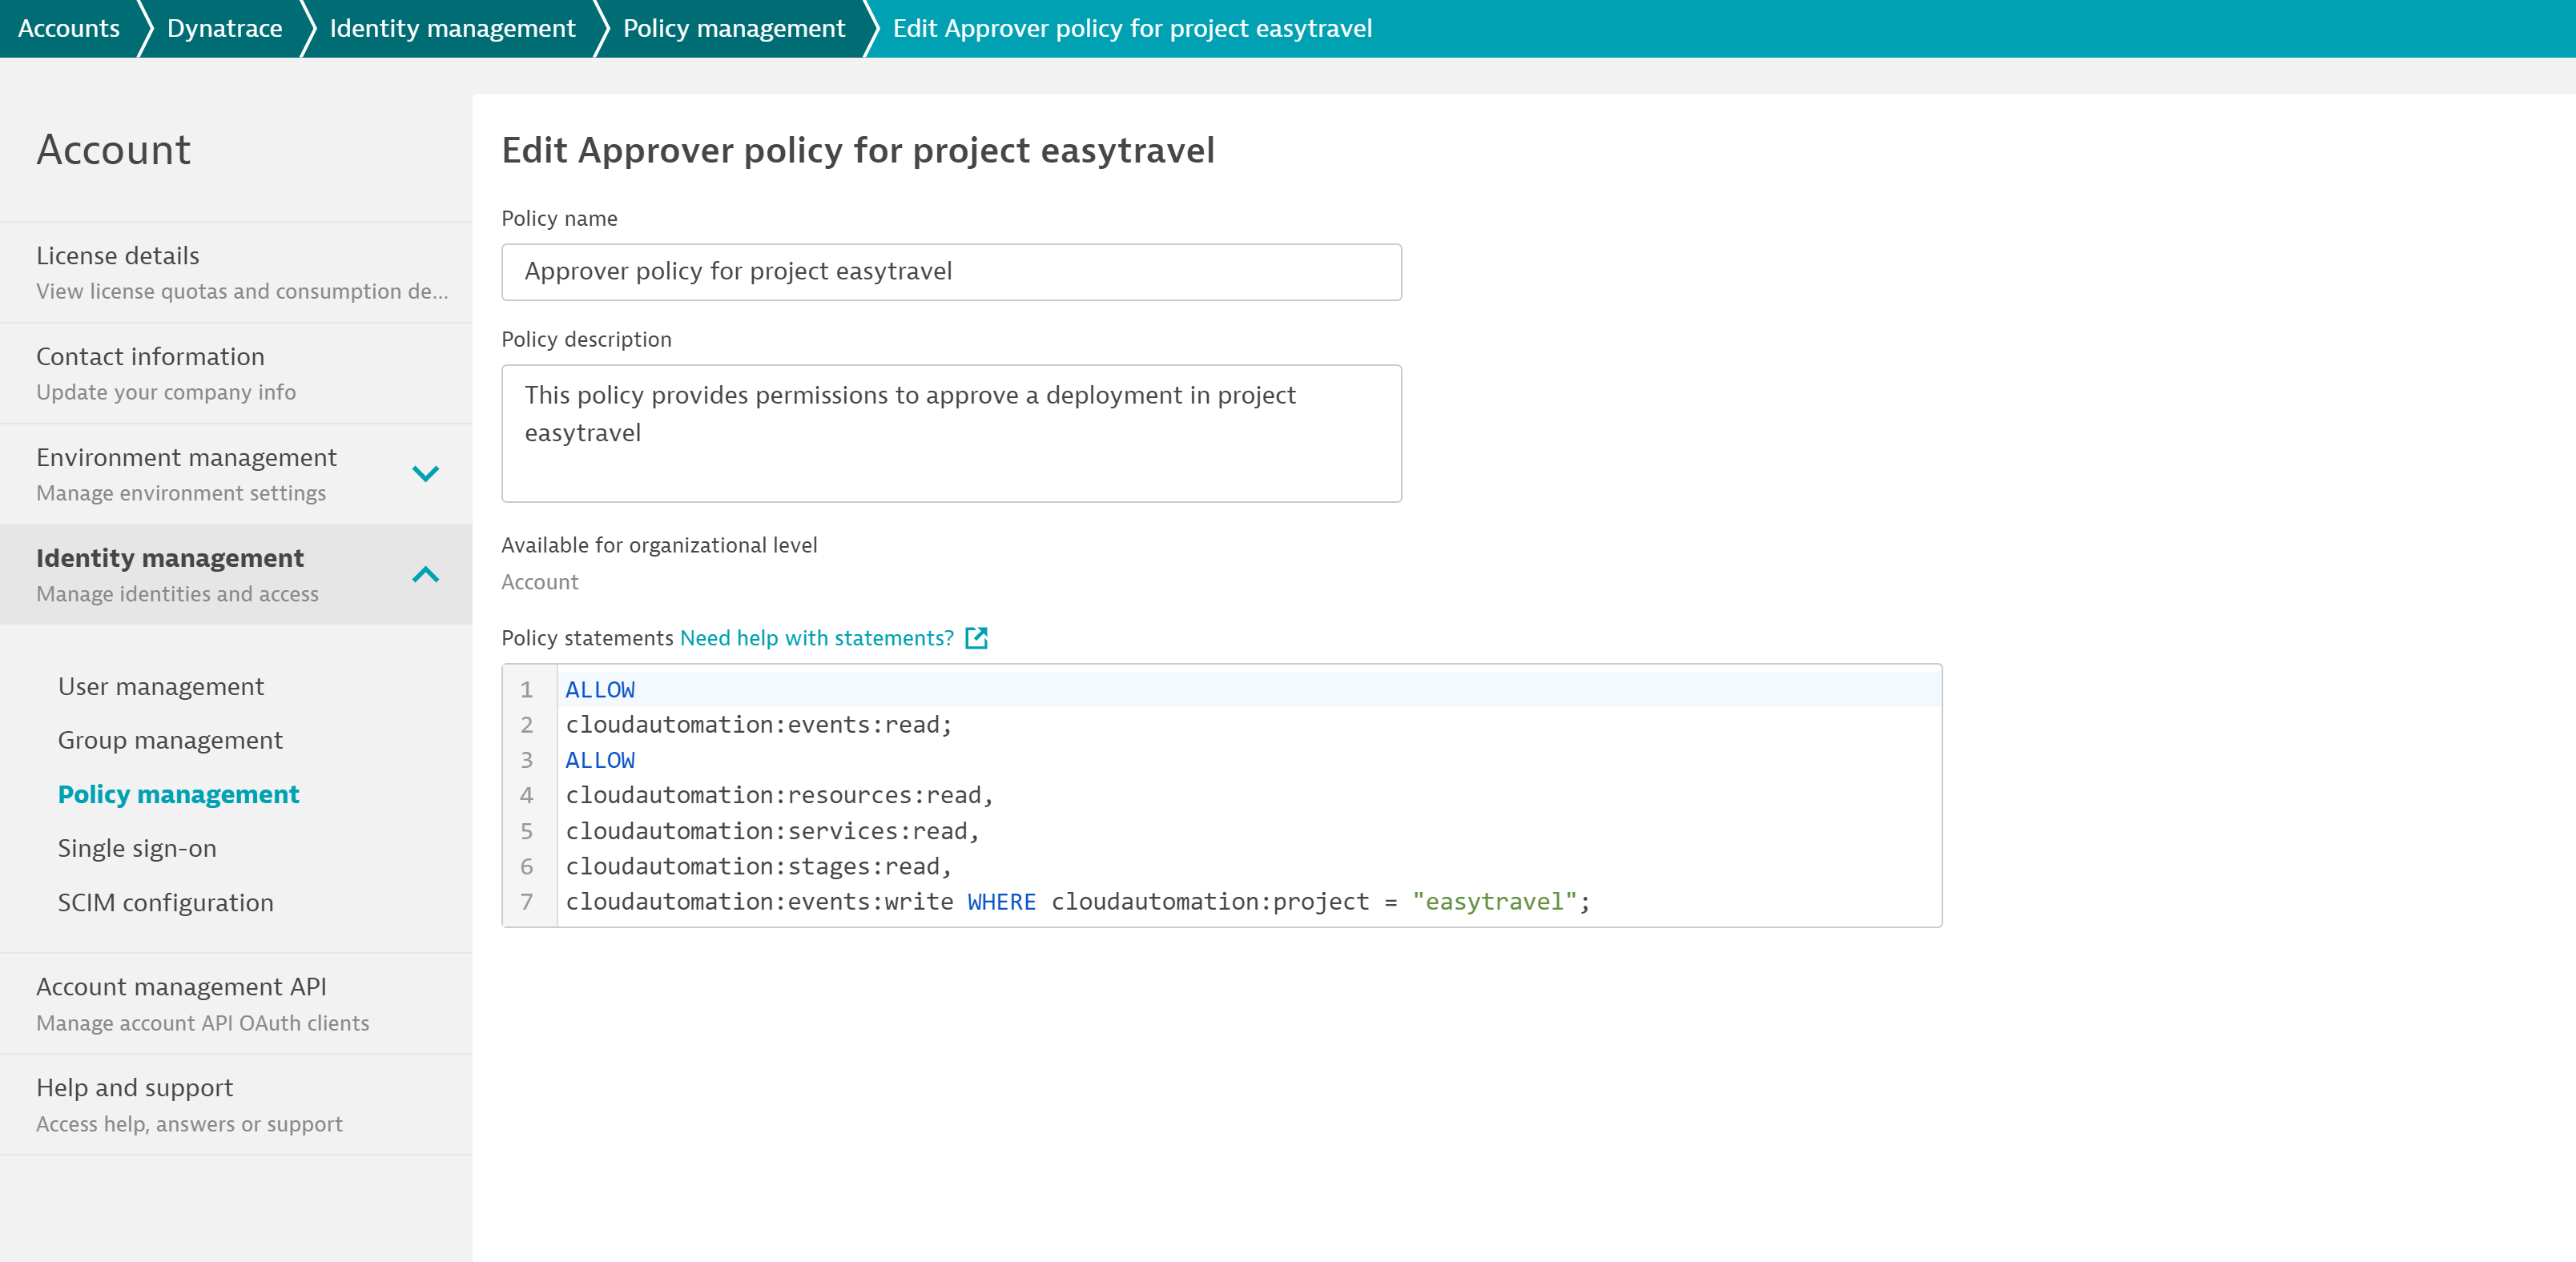This screenshot has width=2576, height=1262.
Task: Click "easytravel" string in policy statement
Action: (x=1494, y=901)
